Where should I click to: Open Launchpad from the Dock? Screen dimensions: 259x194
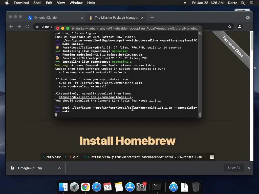tap(74, 187)
